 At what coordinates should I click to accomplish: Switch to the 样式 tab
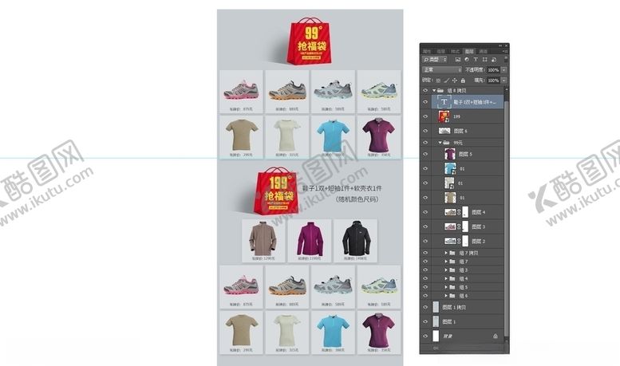pos(455,50)
